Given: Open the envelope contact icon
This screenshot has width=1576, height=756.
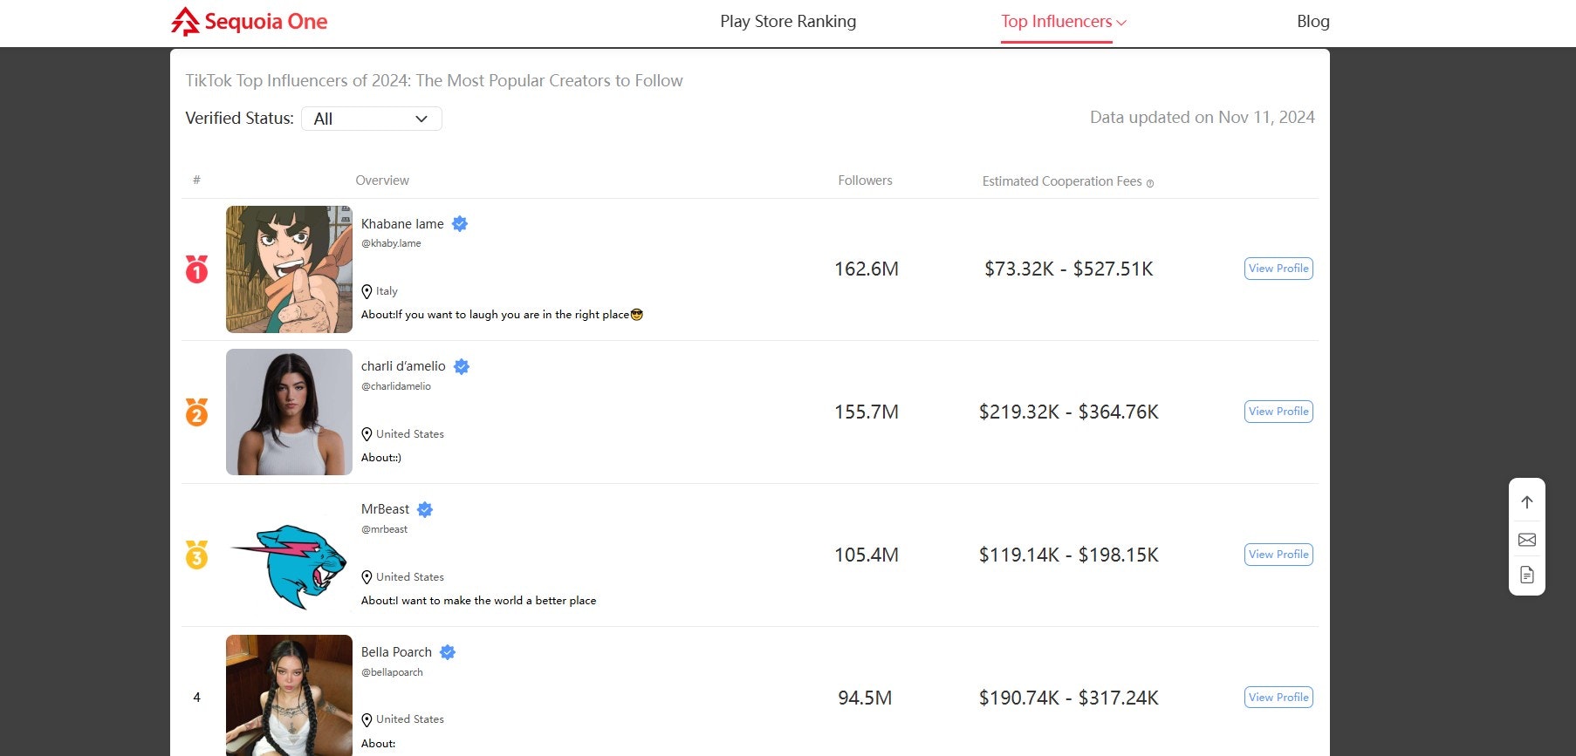Looking at the screenshot, I should pyautogui.click(x=1527, y=540).
